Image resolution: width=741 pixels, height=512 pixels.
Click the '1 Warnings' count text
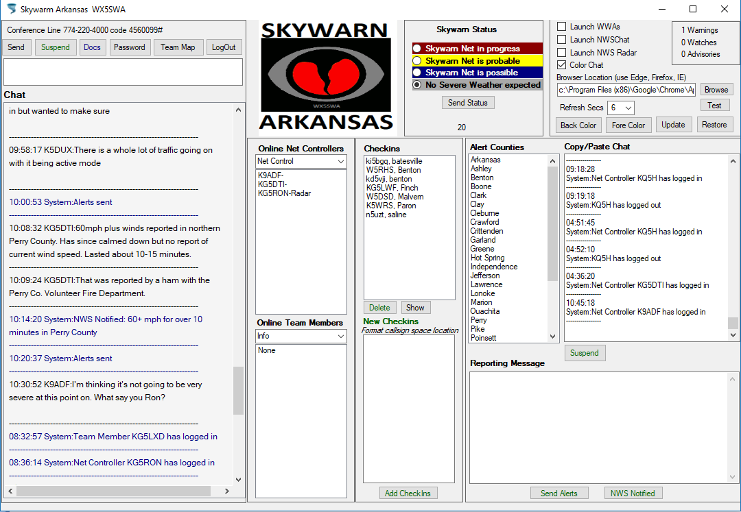coord(699,30)
